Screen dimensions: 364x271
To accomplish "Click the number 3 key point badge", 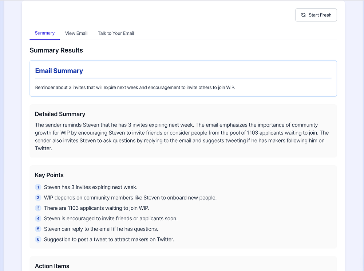I will pyautogui.click(x=38, y=208).
